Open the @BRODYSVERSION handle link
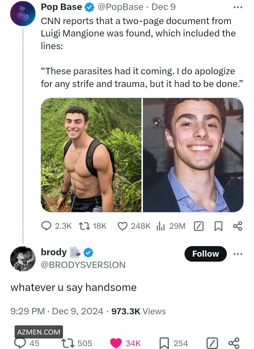Viewport: 254px width, 349px height. pos(83,265)
